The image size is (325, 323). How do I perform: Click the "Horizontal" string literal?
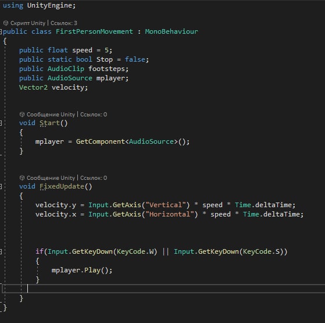pyautogui.click(x=170, y=214)
